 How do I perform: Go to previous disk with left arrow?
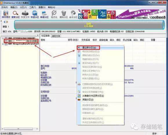5,22
